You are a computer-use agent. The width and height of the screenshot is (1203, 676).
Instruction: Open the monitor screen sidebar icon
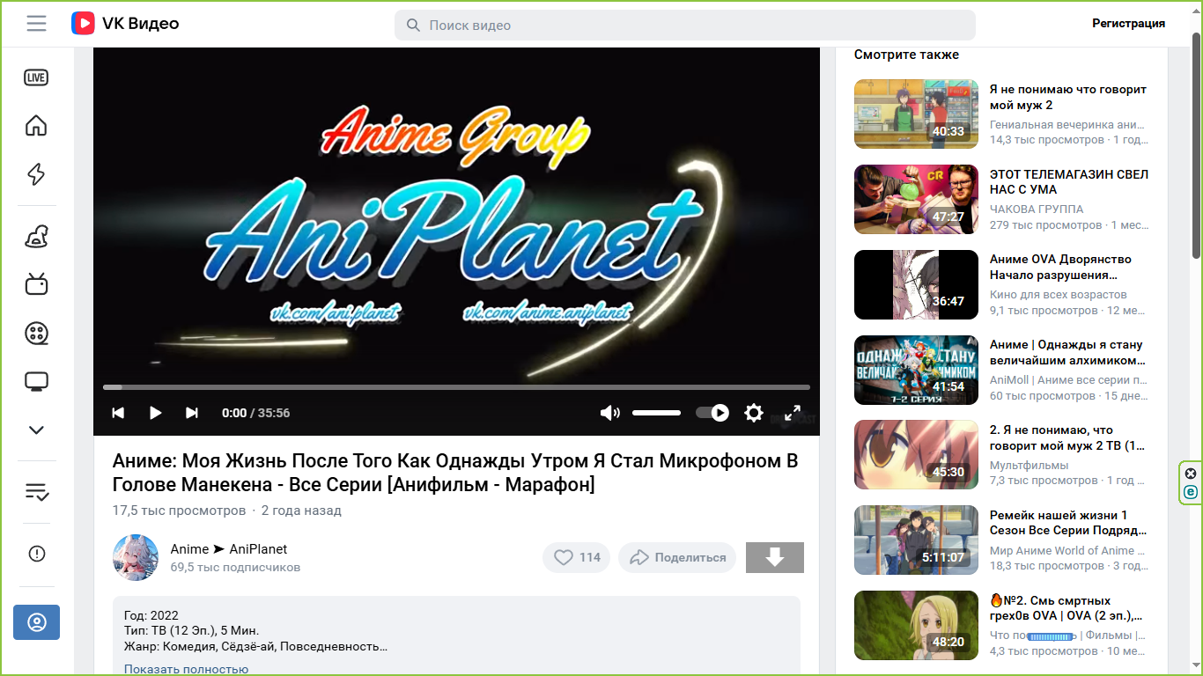point(36,382)
